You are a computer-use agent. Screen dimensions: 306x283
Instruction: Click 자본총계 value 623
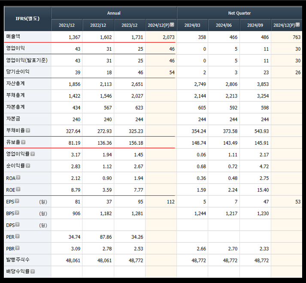tap(139, 108)
